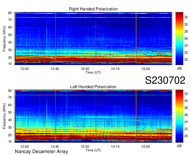Image resolution: width=191 pixels, height=155 pixels.
Task: Click the 24 value on lower color bar
Action: (186, 122)
